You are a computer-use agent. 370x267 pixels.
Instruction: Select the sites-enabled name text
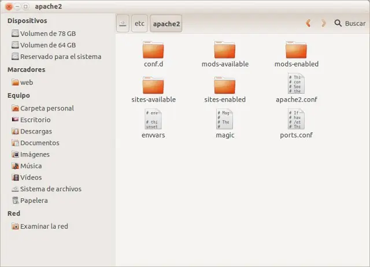(x=225, y=99)
